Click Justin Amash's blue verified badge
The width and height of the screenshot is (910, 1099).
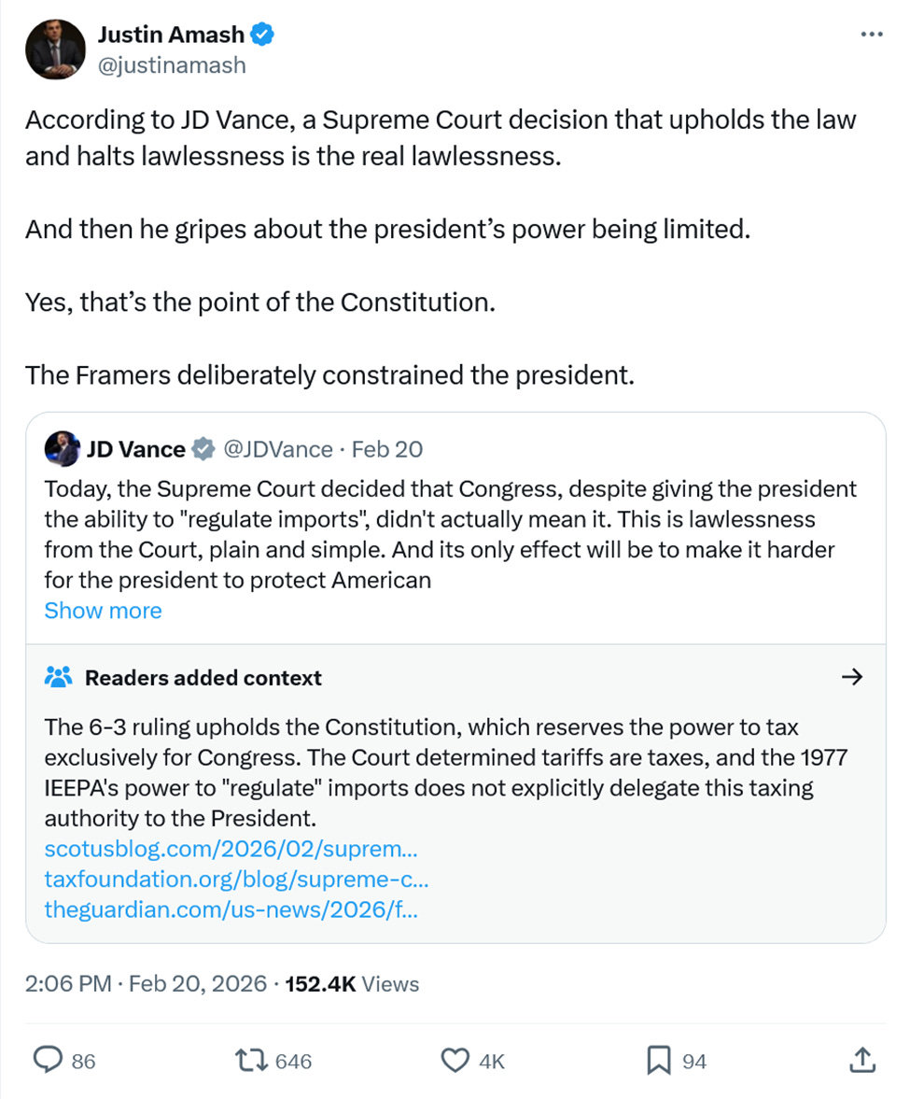coord(262,34)
